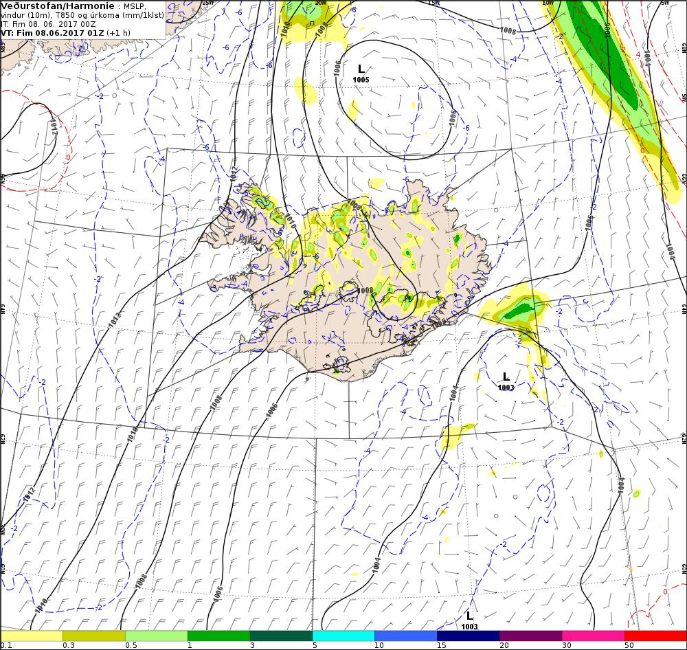Click the red "4" isotherm label at top right

point(638,54)
